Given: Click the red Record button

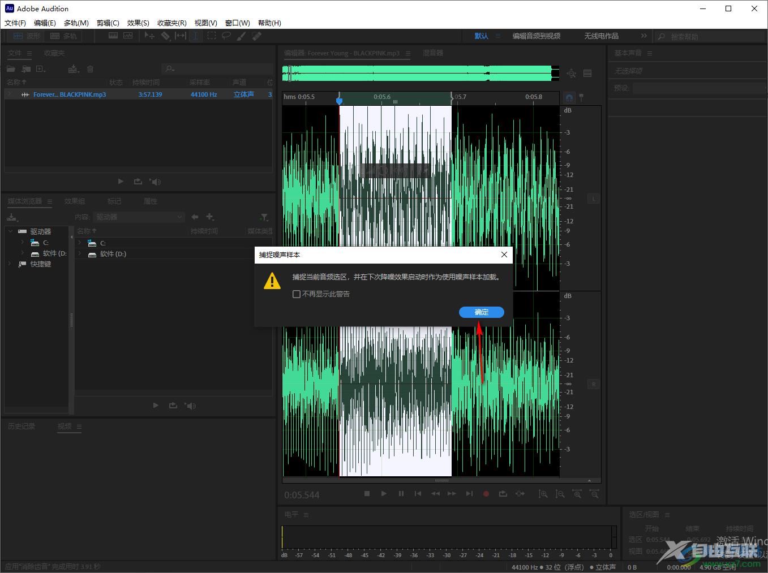Looking at the screenshot, I should pyautogui.click(x=486, y=494).
